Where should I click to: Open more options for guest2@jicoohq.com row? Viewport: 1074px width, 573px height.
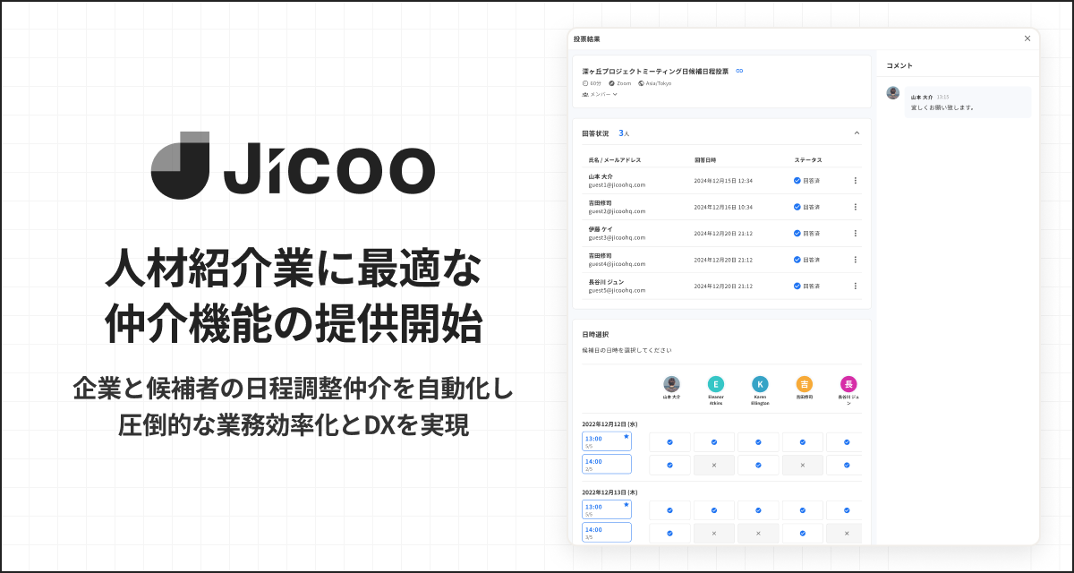855,207
